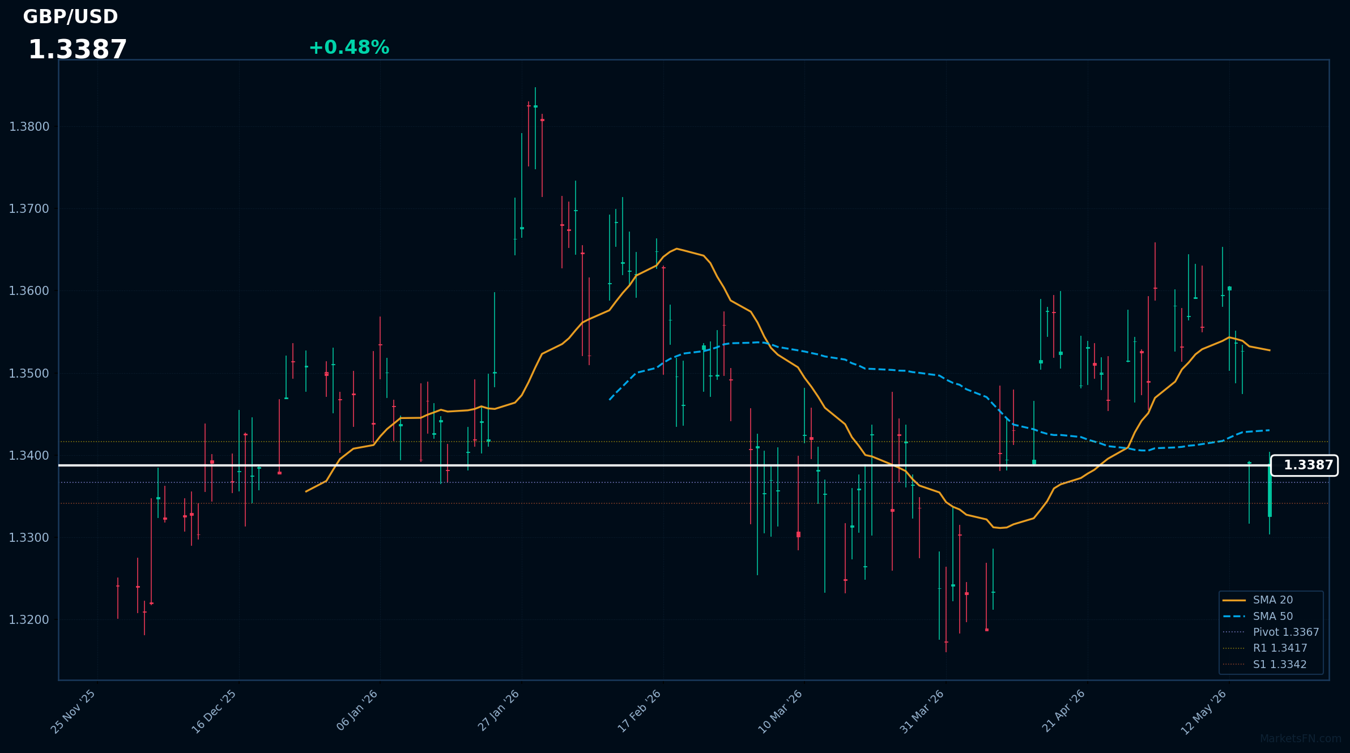This screenshot has width=1350, height=753.
Task: Click the 31 Mar '26 date label
Action: [x=922, y=712]
